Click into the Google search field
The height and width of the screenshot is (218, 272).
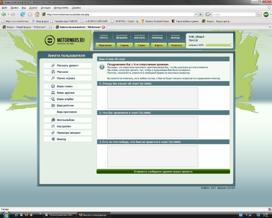coord(234,14)
